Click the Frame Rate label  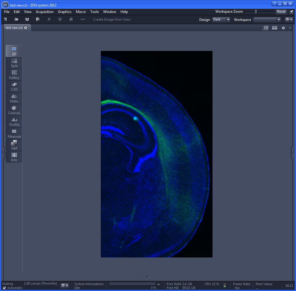click(x=242, y=284)
